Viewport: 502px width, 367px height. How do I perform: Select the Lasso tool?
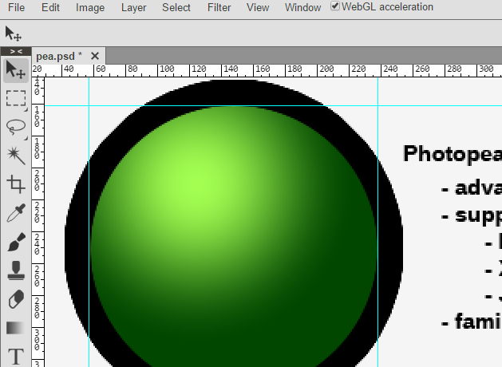pyautogui.click(x=16, y=127)
